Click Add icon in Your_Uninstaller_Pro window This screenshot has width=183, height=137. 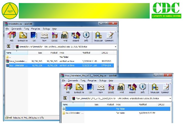[68, 89]
